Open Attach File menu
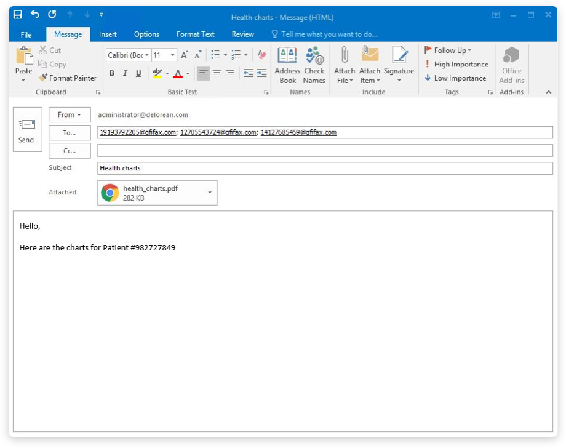 pyautogui.click(x=345, y=65)
